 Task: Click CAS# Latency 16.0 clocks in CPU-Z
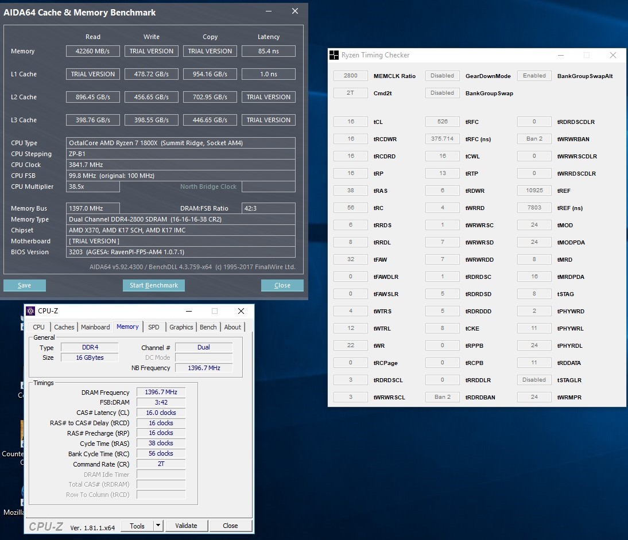tap(161, 413)
